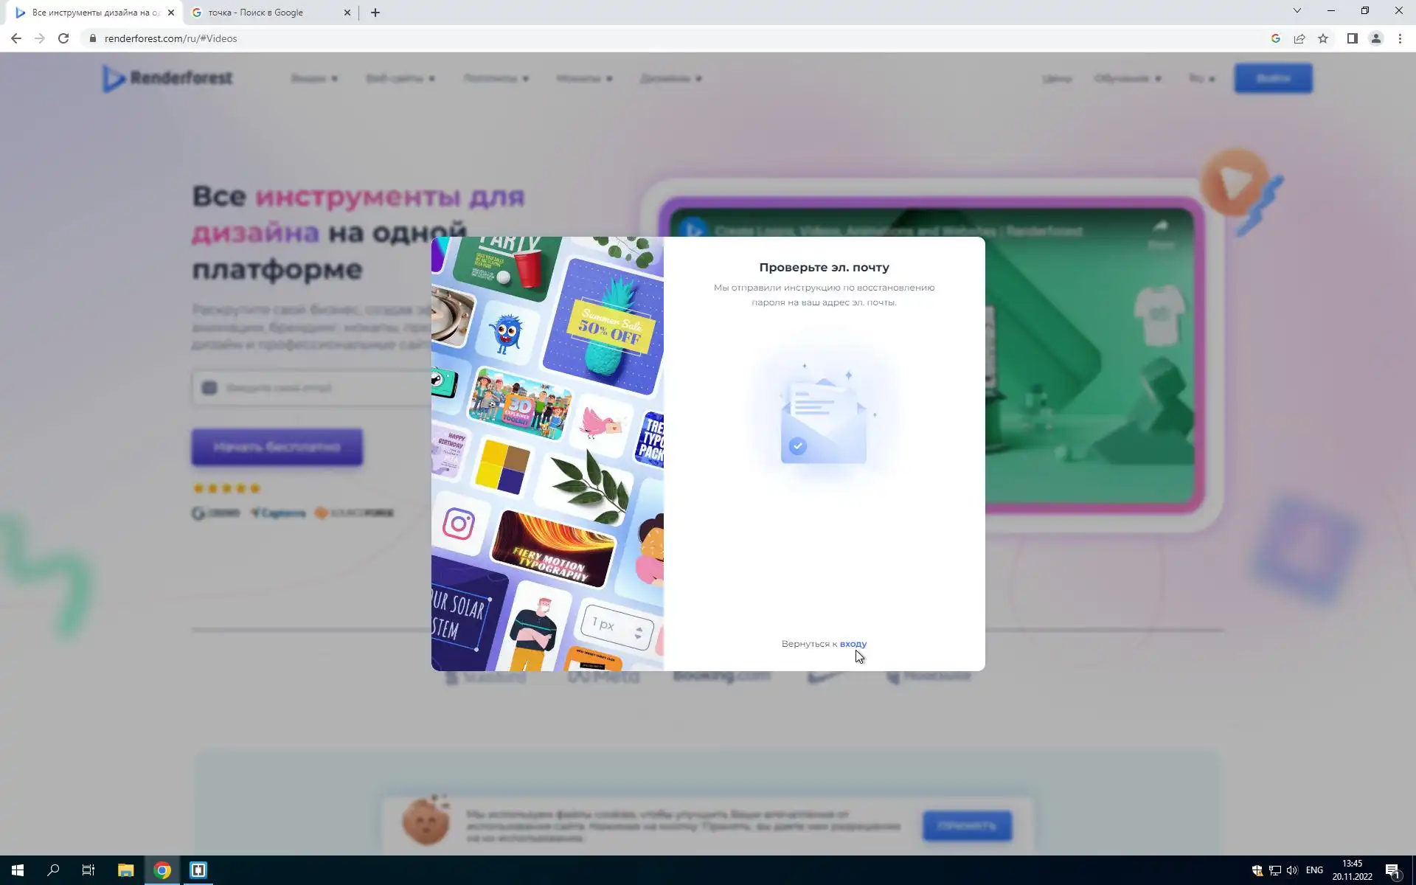
Task: Open a new browser tab
Action: [x=375, y=13]
